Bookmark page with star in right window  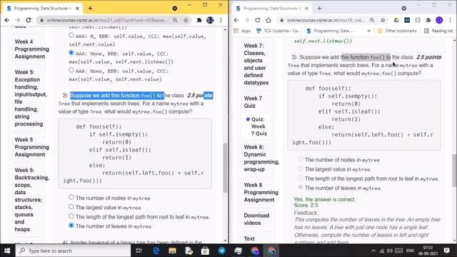pos(383,20)
